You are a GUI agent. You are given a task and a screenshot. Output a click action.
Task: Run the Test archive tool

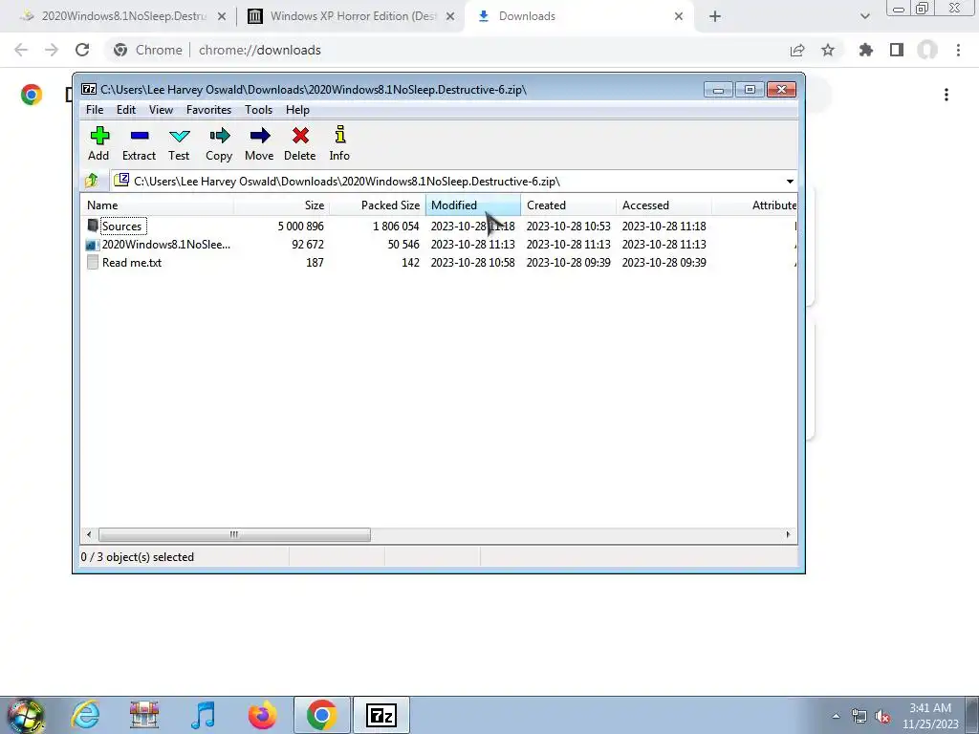click(179, 136)
